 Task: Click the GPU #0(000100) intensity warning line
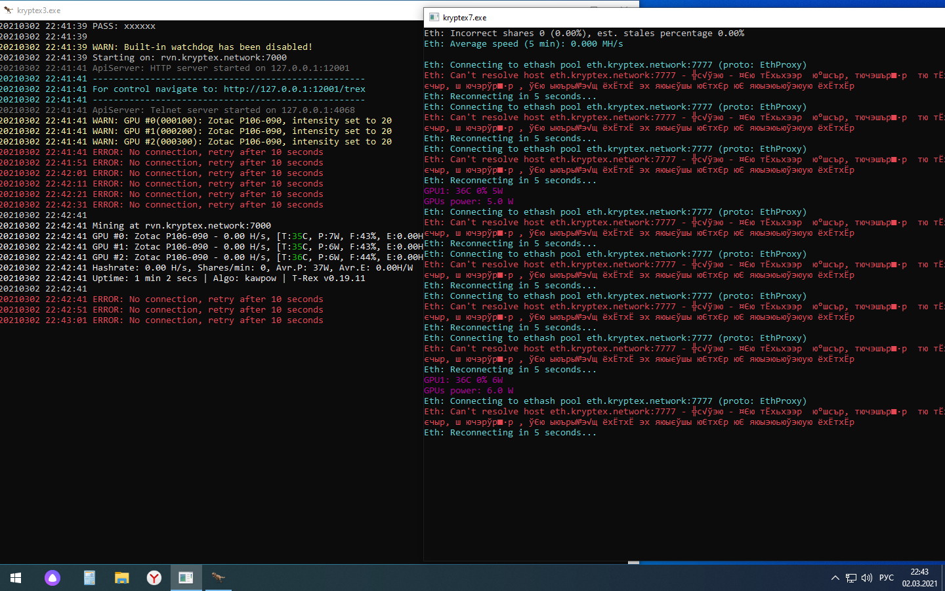(x=196, y=121)
